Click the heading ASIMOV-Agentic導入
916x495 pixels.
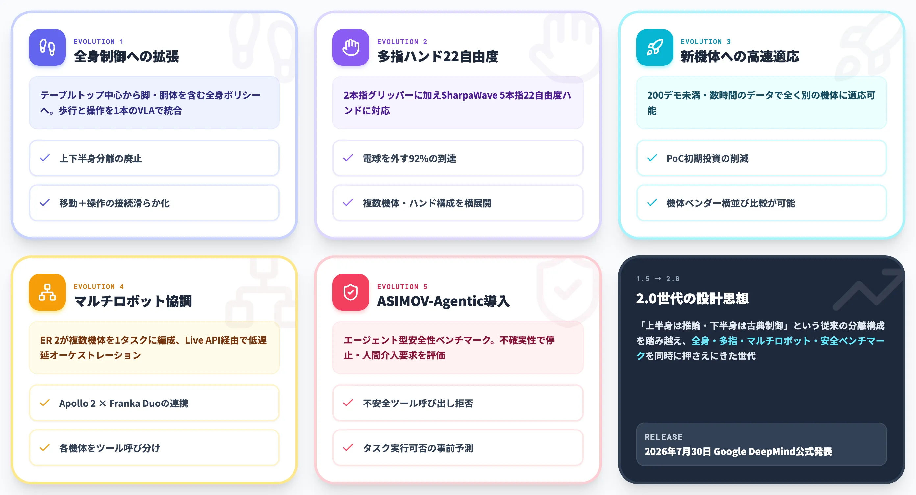tap(443, 301)
